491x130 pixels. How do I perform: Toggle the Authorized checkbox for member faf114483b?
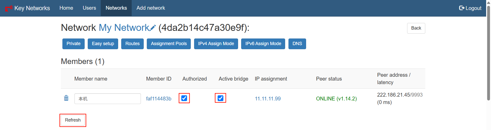pos(184,98)
